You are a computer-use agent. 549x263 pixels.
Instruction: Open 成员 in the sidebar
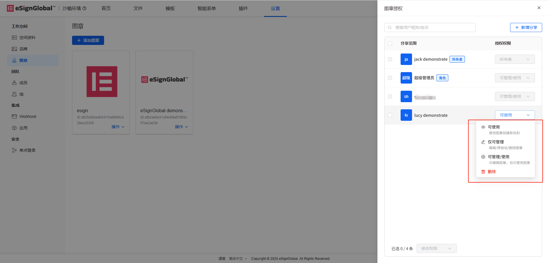tap(33, 83)
